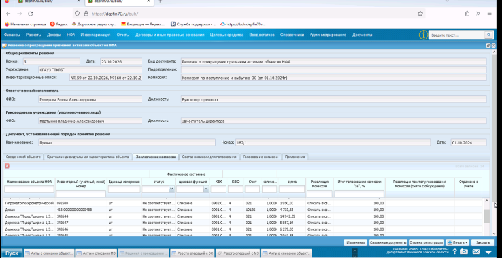The width and height of the screenshot is (502, 258).
Task: Click the Инвентаризационные описи field
Action: 106,78
